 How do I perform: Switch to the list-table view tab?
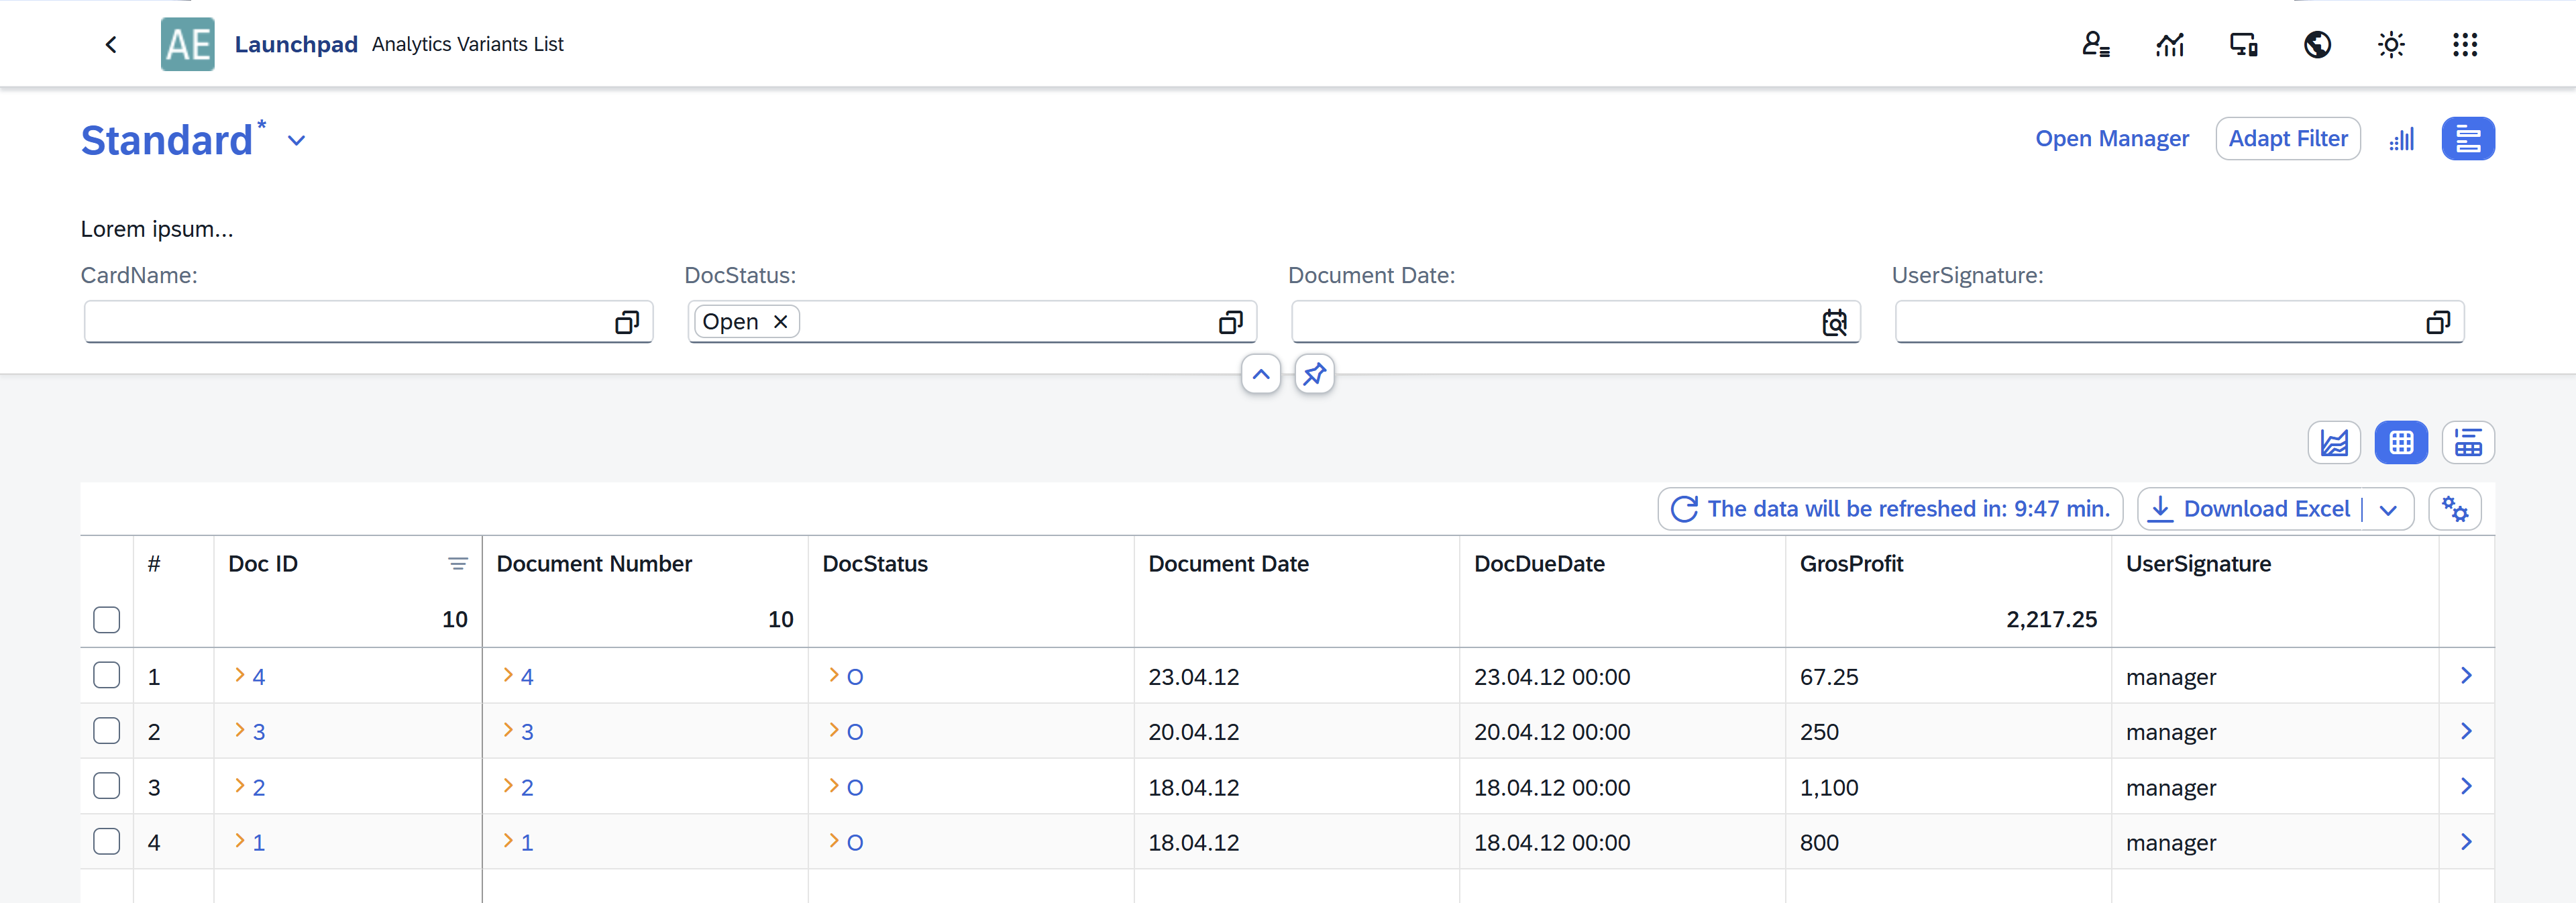pyautogui.click(x=2468, y=442)
